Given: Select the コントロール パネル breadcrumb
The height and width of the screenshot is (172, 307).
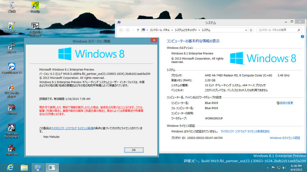Looking at the screenshot, I should pos(160,30).
